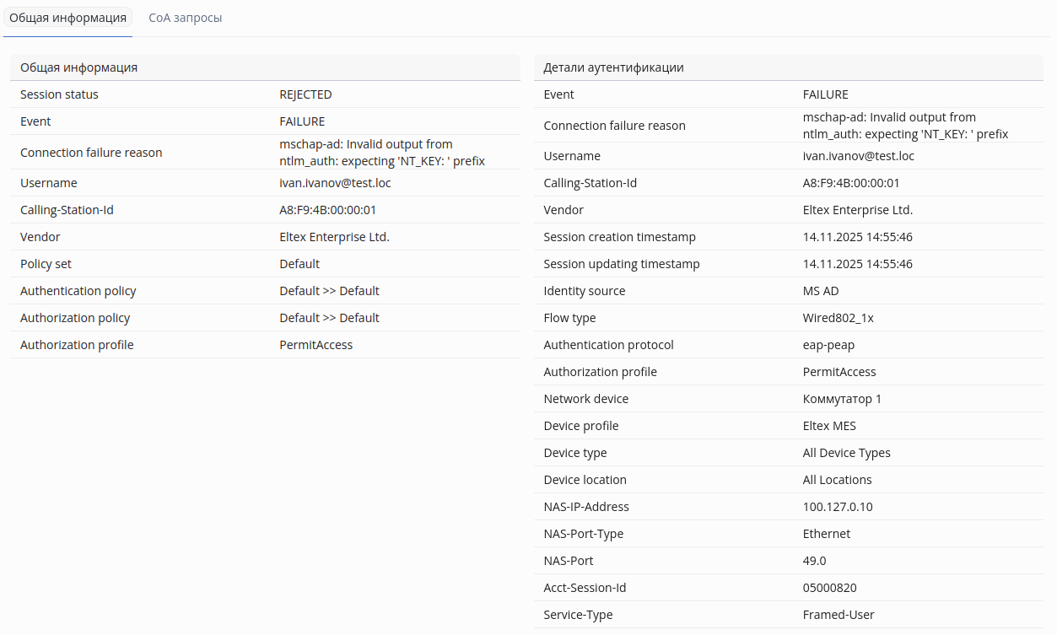This screenshot has width=1057, height=635.
Task: Click the eap-peap authentication protocol value
Action: tap(828, 345)
